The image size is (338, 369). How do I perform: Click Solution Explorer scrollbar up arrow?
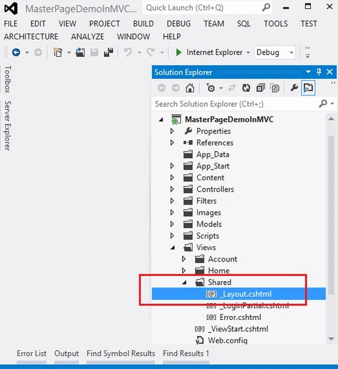(331, 119)
